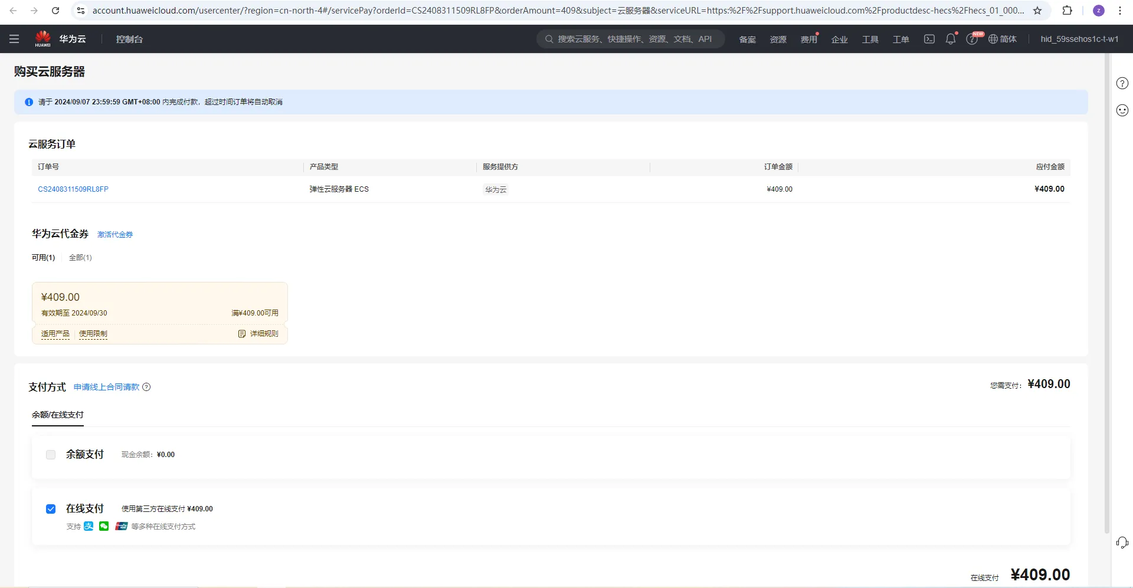
Task: Open the 工具 menu
Action: (870, 40)
